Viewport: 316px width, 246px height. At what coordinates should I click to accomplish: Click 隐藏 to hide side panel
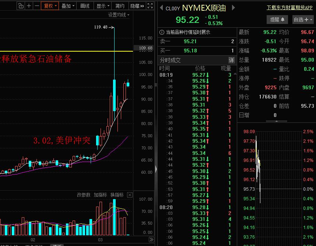(137, 6)
